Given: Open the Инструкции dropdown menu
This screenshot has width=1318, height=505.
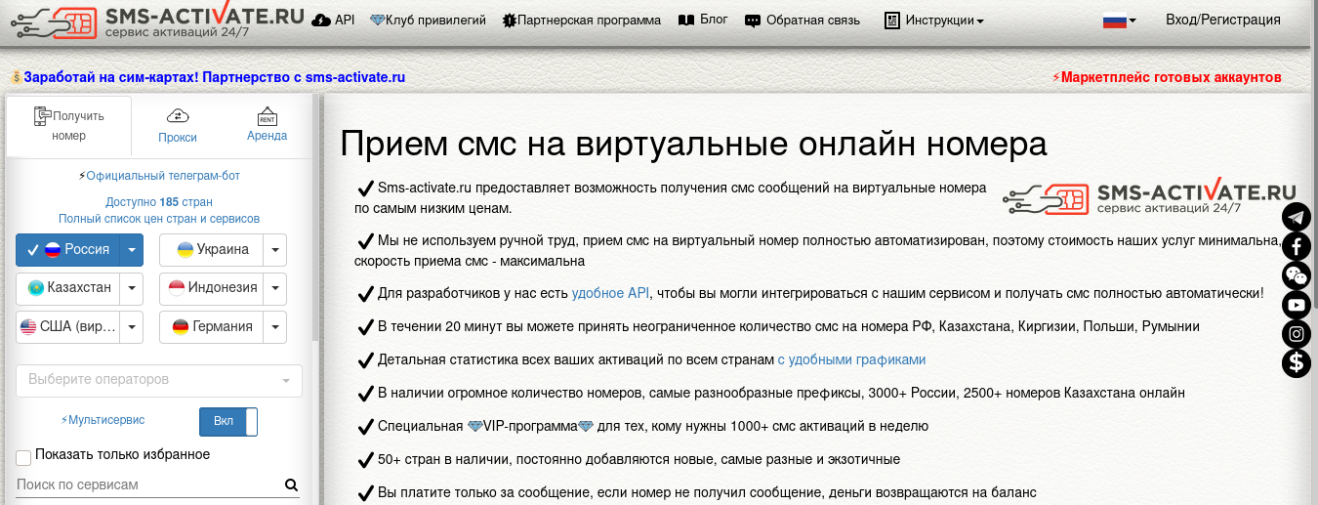Looking at the screenshot, I should [934, 21].
